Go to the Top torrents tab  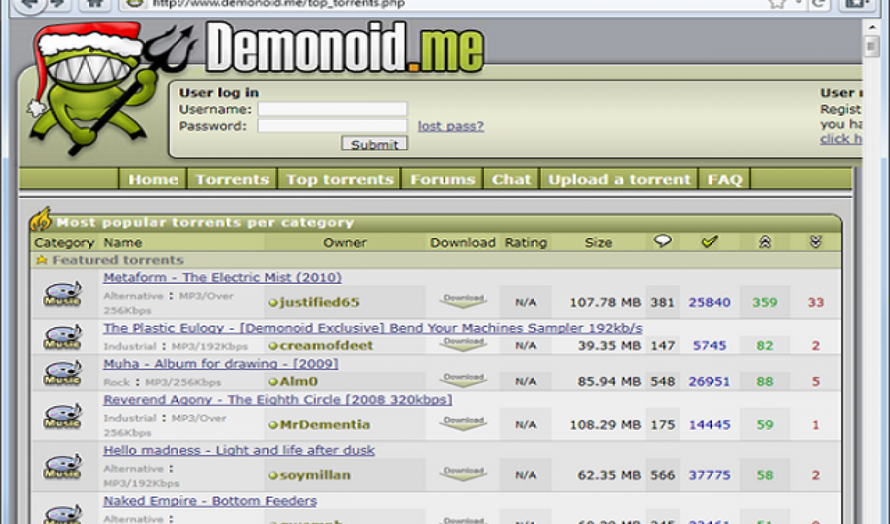coord(340,179)
